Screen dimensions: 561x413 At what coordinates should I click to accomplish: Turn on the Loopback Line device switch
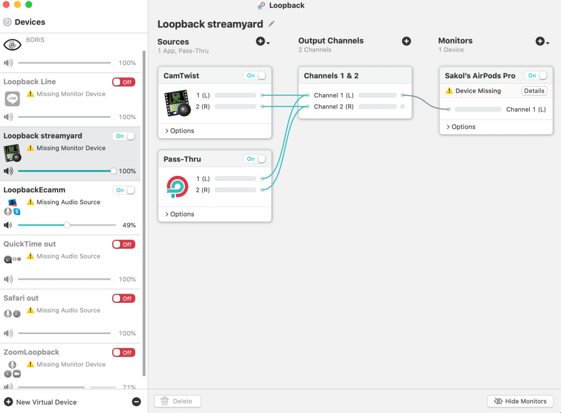124,82
